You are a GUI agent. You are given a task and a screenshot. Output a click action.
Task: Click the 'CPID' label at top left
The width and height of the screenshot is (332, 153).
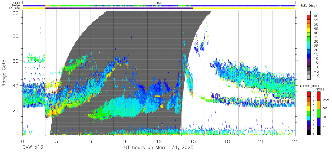tap(17, 3)
